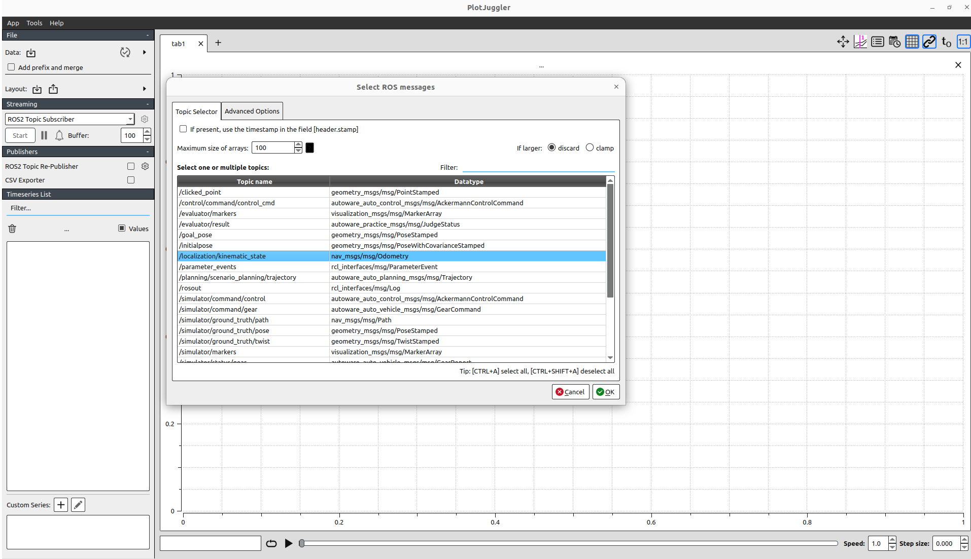This screenshot has height=559, width=971.
Task: Switch to the Advanced Options tab
Action: pos(252,111)
